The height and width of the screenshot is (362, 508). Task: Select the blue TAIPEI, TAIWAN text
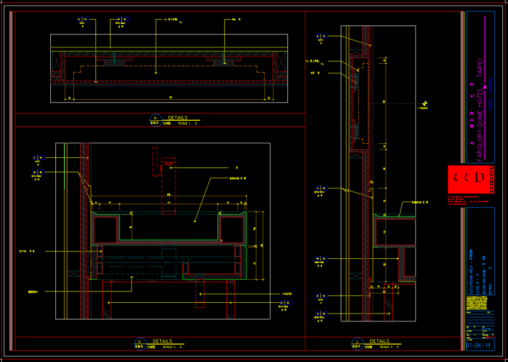490,94
